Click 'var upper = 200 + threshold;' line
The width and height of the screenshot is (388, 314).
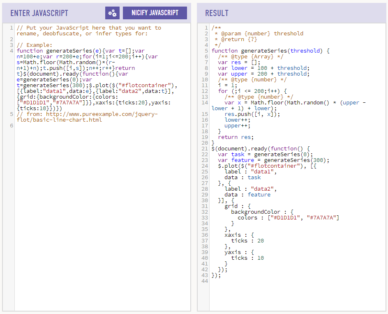pyautogui.click(x=264, y=74)
